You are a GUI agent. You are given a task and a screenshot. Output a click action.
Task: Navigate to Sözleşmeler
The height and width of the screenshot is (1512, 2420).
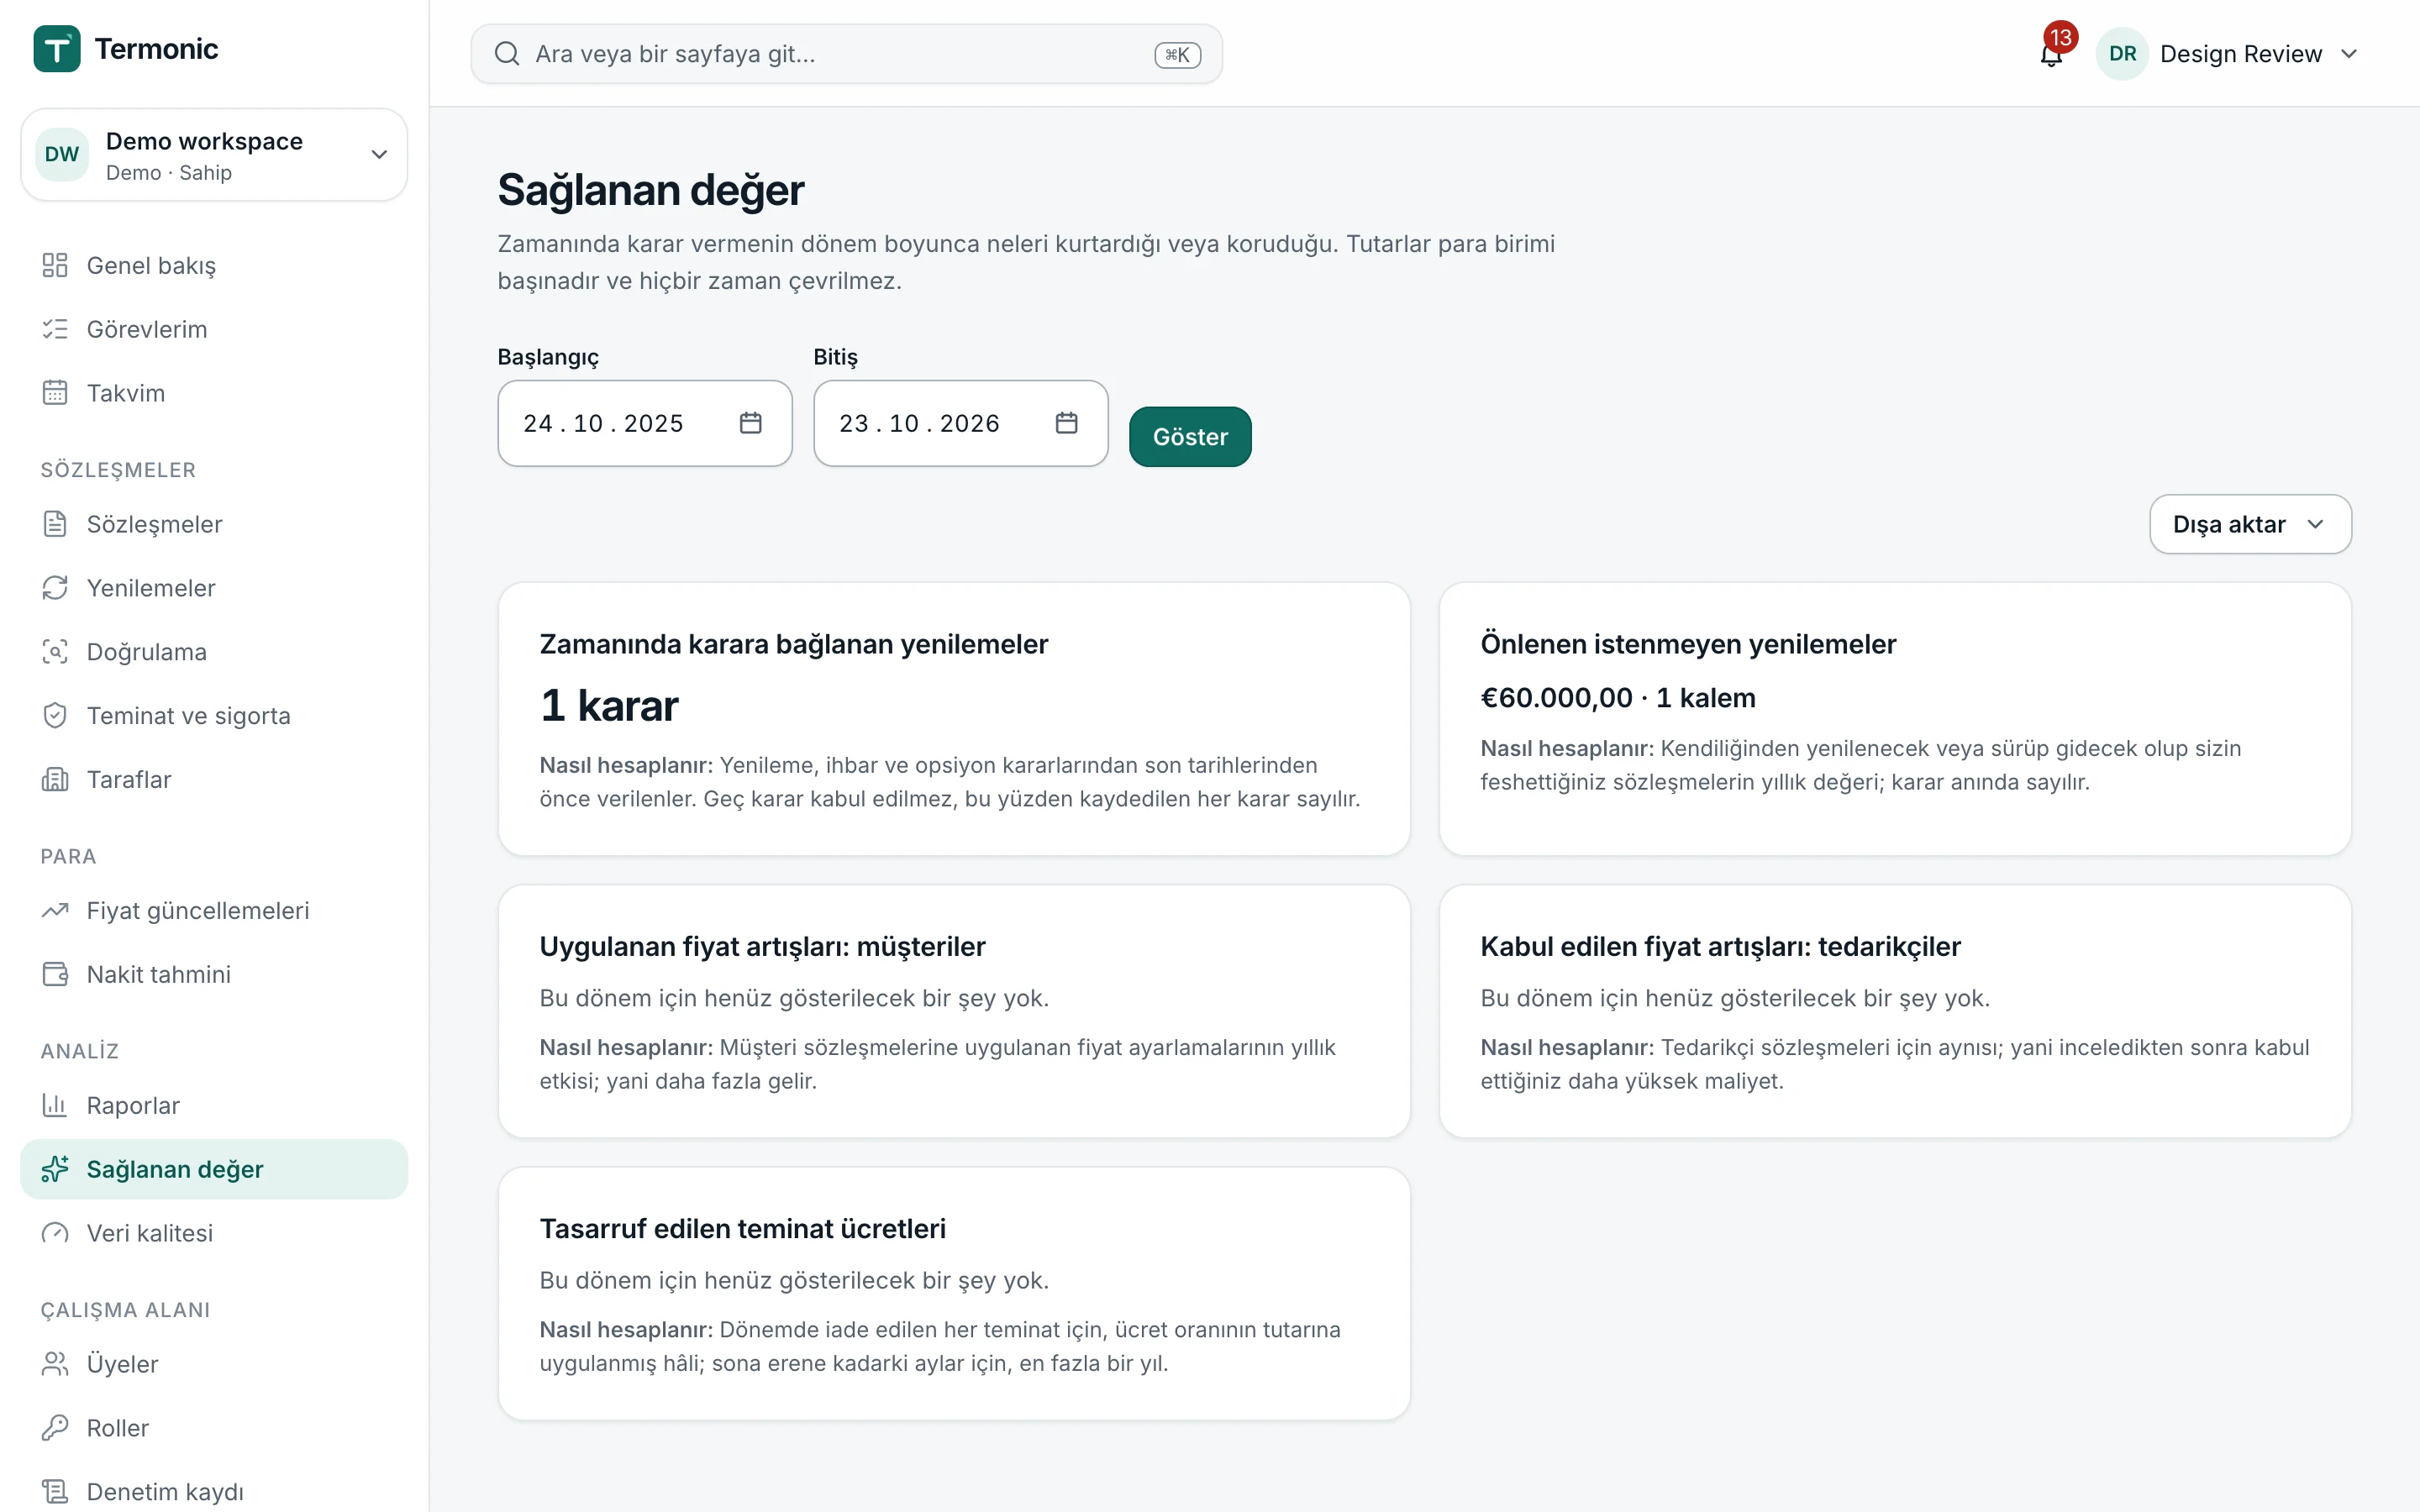pos(214,524)
